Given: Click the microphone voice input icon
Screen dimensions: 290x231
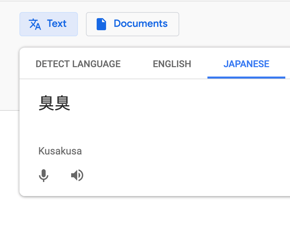Looking at the screenshot, I should click(x=44, y=175).
